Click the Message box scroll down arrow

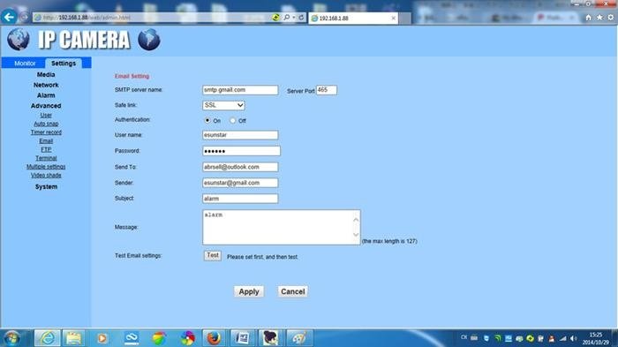(x=356, y=235)
